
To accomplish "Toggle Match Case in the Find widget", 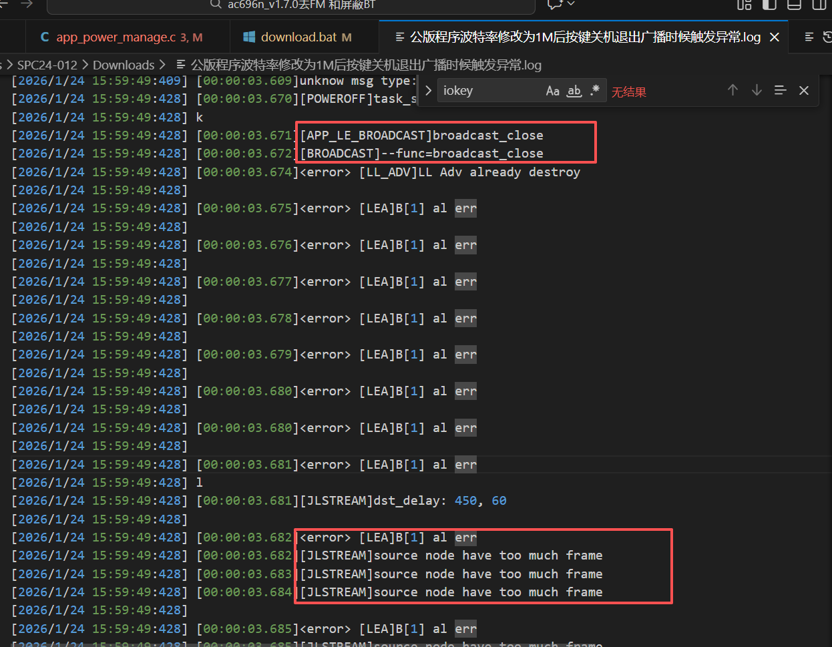I will [x=552, y=91].
